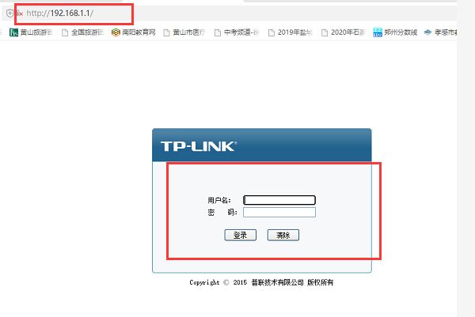
Task: Open the 黄山市医疗 bookmark
Action: coord(184,32)
